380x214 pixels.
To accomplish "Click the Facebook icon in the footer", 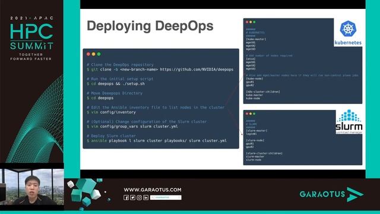I will 126,197.
